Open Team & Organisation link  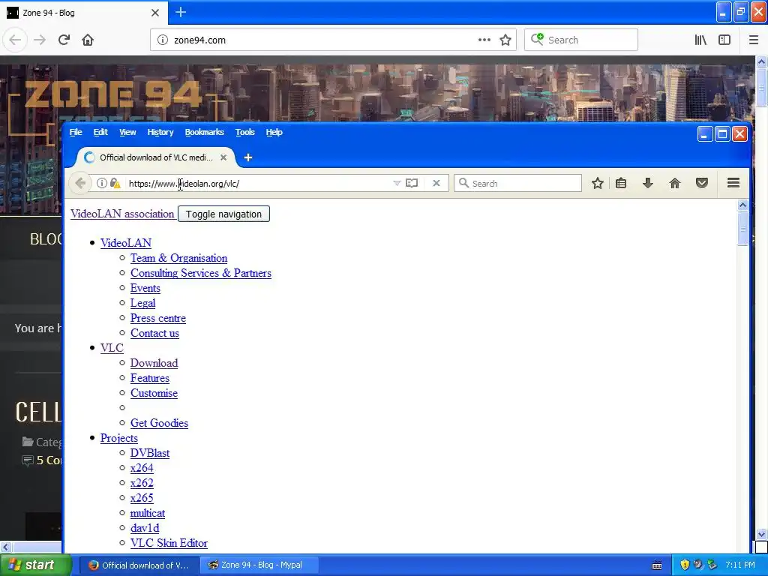click(178, 258)
